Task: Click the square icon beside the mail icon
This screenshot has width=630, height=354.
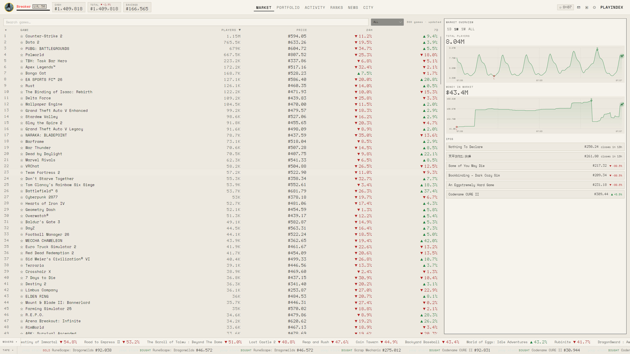Action: tap(587, 7)
